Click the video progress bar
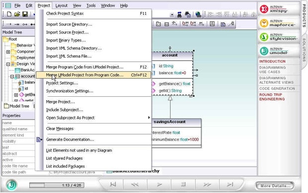 pos(57,185)
